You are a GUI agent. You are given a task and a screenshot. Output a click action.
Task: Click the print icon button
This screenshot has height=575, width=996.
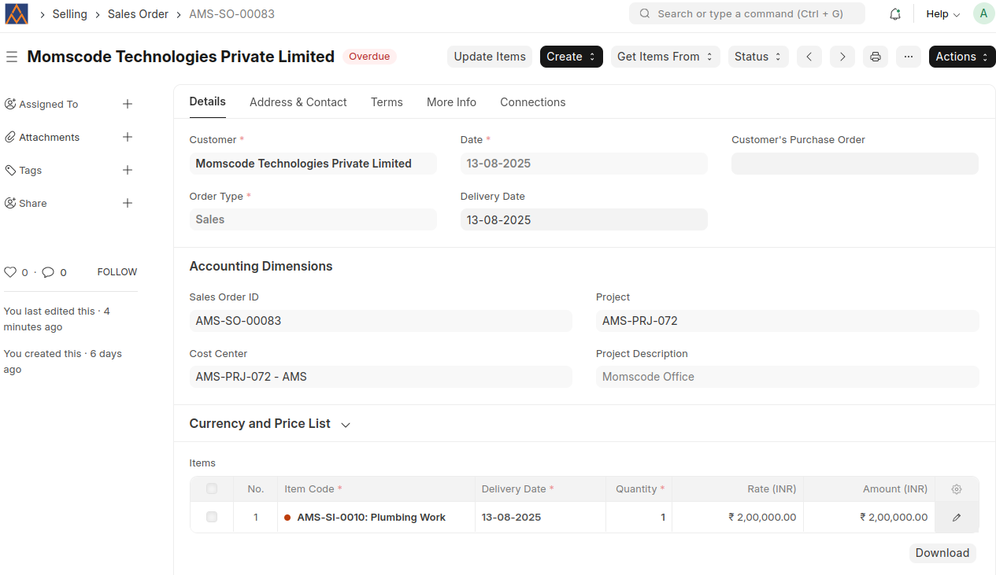point(875,57)
